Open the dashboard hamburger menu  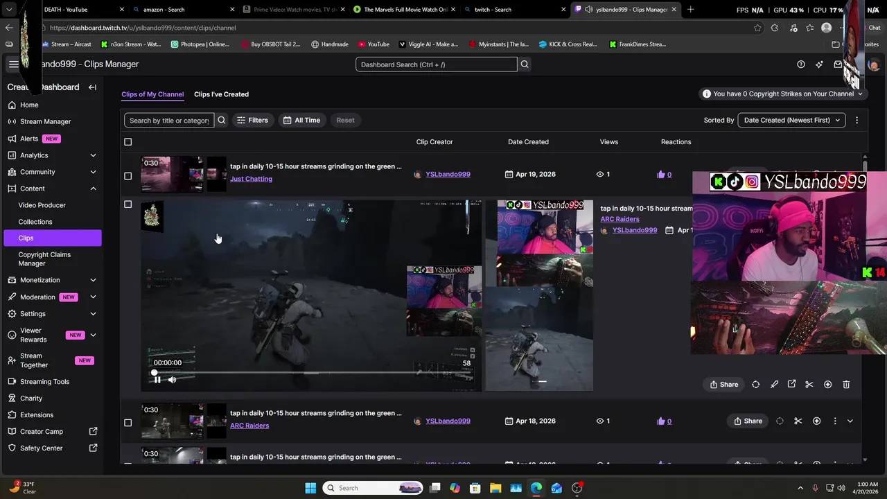coord(13,64)
